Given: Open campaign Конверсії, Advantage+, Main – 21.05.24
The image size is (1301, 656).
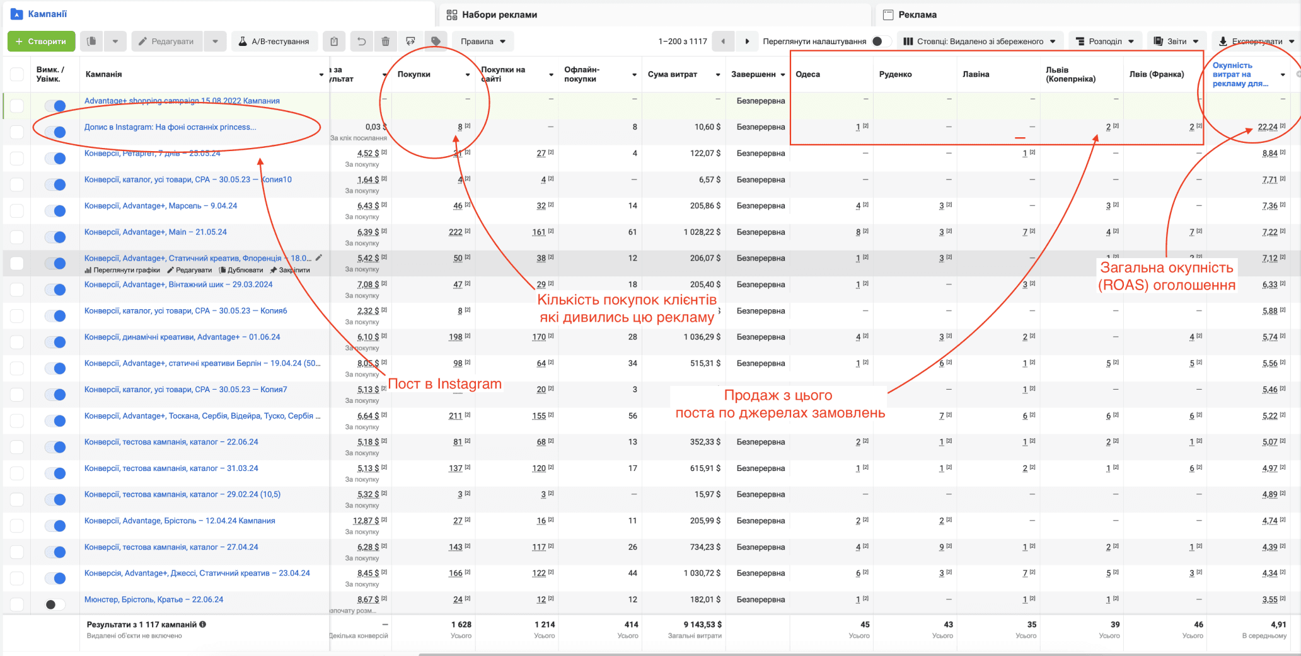Looking at the screenshot, I should [155, 232].
